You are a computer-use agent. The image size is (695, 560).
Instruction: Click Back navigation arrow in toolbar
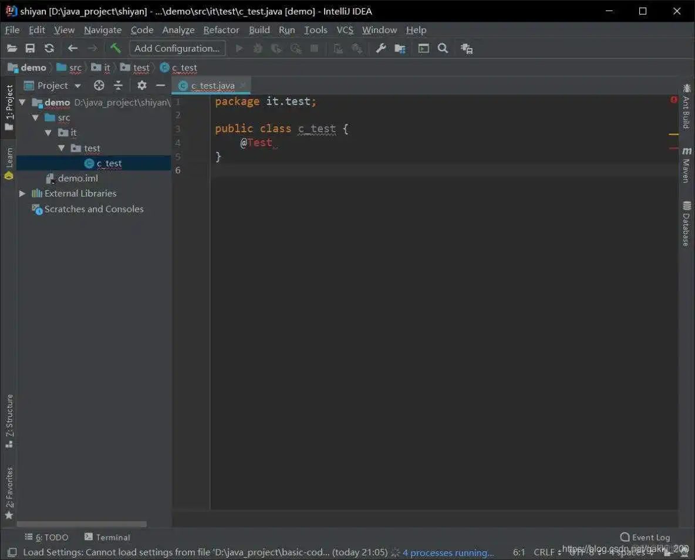72,48
